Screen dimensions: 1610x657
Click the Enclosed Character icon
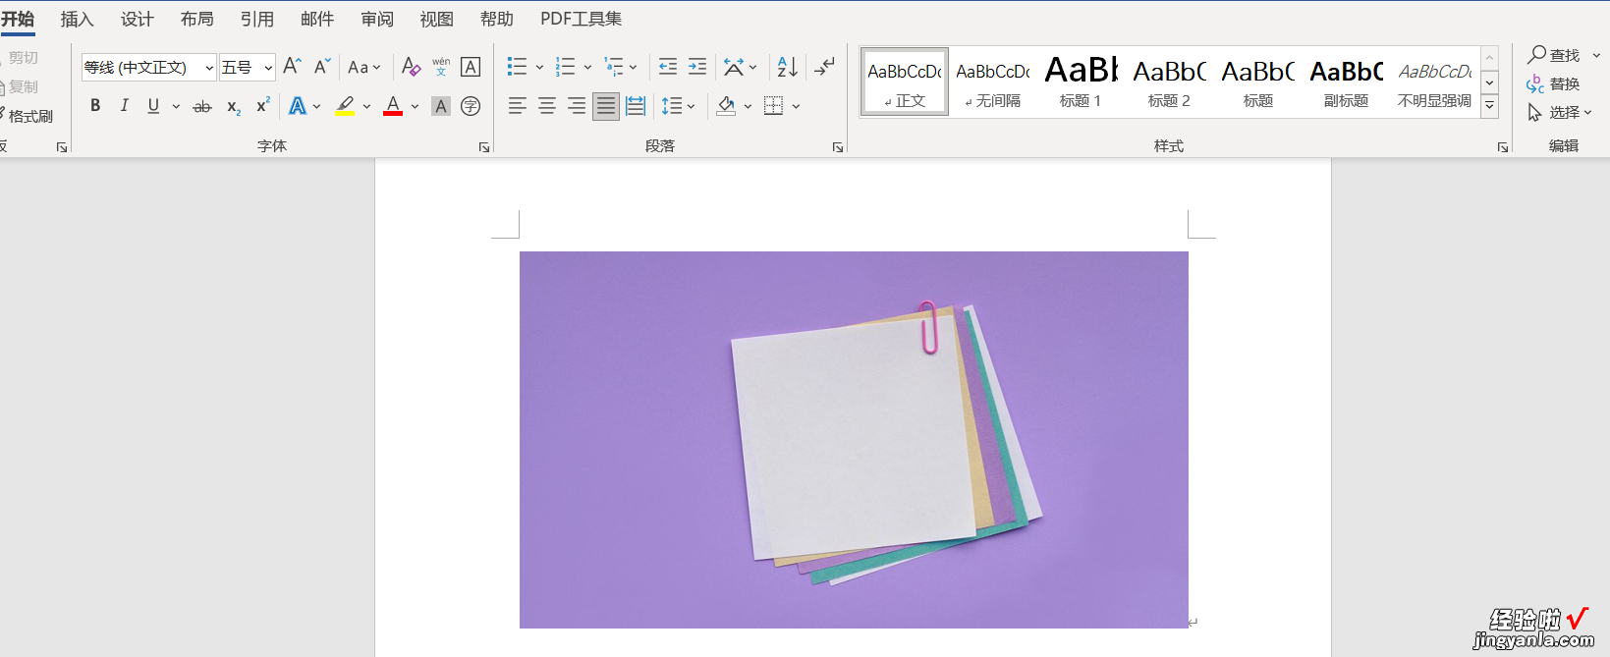pos(471,106)
